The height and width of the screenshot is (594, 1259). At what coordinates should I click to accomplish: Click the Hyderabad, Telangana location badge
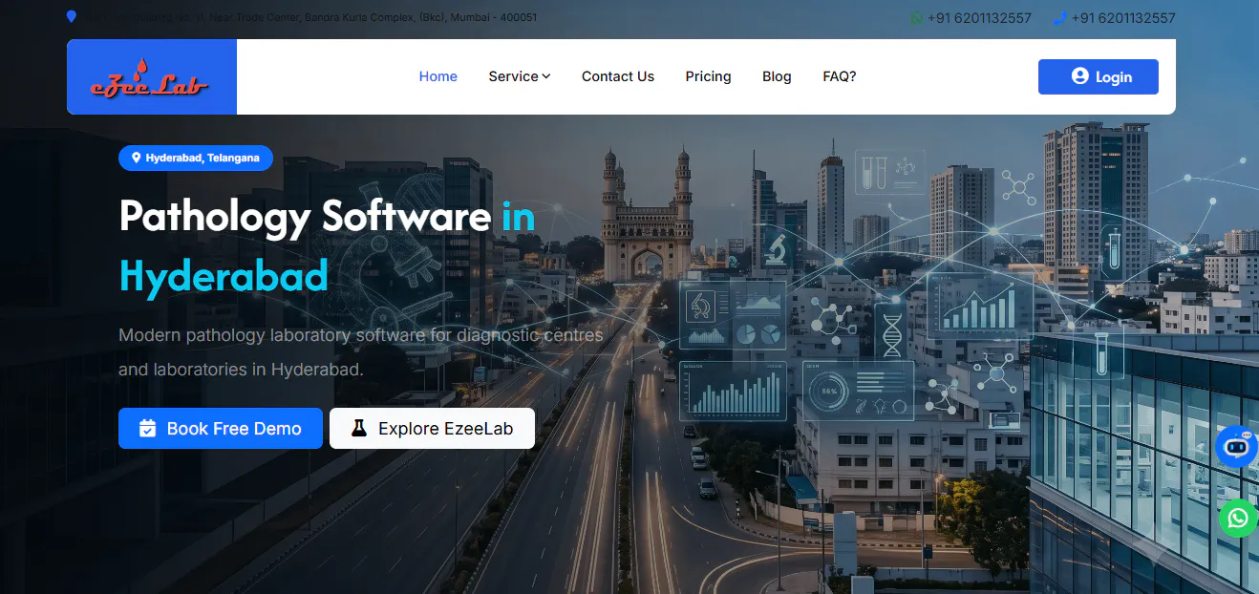click(196, 158)
